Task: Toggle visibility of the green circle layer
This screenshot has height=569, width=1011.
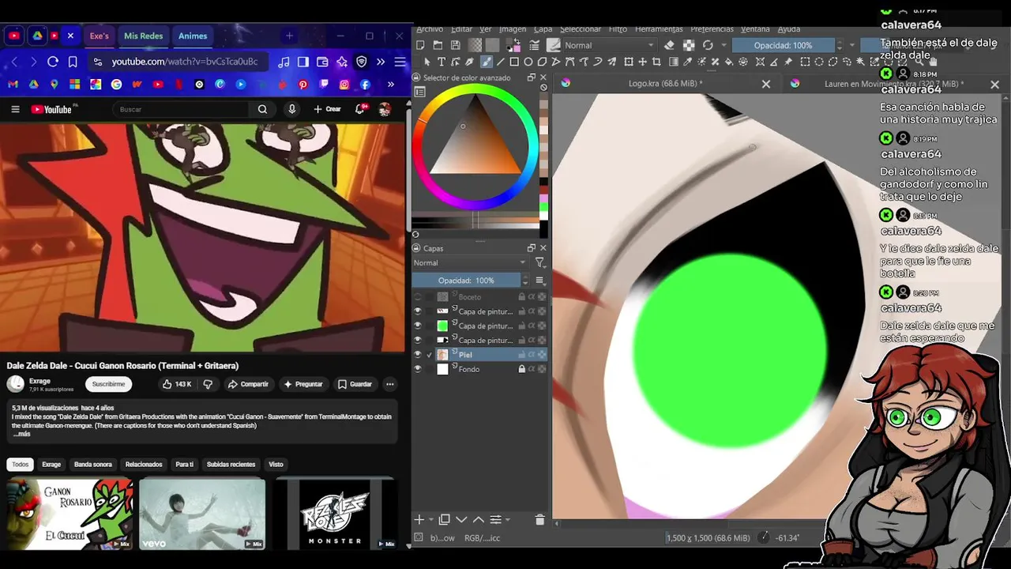Action: click(x=417, y=326)
